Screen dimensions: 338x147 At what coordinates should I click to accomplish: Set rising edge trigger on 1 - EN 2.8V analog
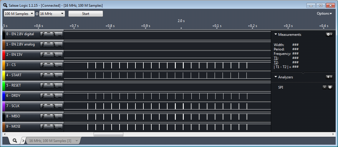(43, 45)
